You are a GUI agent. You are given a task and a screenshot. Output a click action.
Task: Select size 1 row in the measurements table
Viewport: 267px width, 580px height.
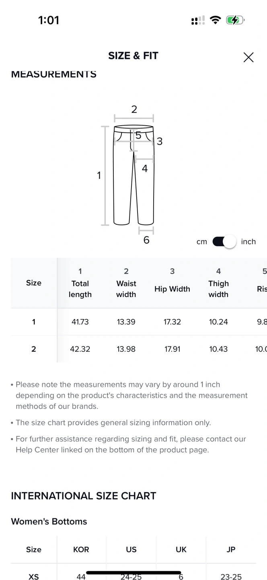34,322
